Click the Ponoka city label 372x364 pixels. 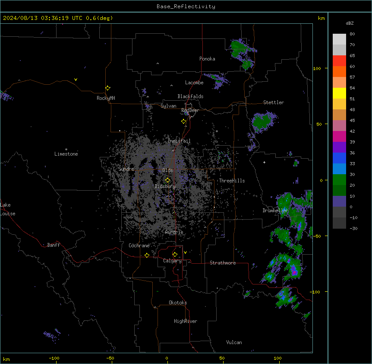[207, 59]
